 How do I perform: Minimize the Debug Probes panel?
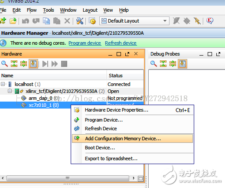coord(201,55)
